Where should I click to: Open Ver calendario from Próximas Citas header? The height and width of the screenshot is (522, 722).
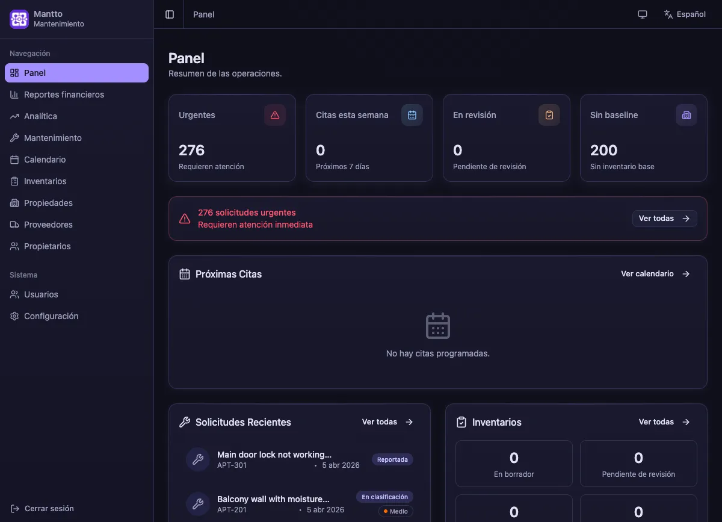pos(655,273)
